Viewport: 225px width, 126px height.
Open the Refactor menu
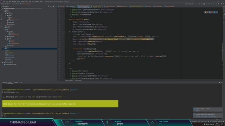coord(22,1)
